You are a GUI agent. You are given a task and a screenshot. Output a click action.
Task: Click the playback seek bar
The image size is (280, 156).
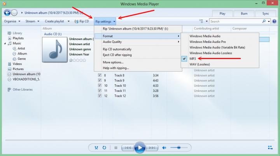[x=140, y=140]
